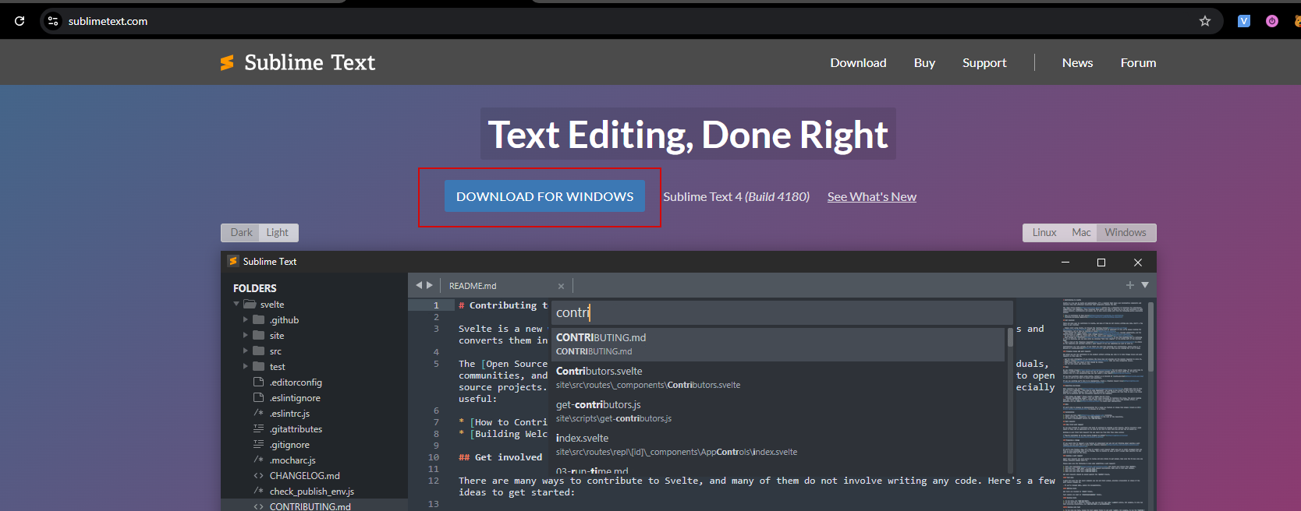This screenshot has height=511, width=1301.
Task: Click the Download for Windows button
Action: pyautogui.click(x=544, y=196)
